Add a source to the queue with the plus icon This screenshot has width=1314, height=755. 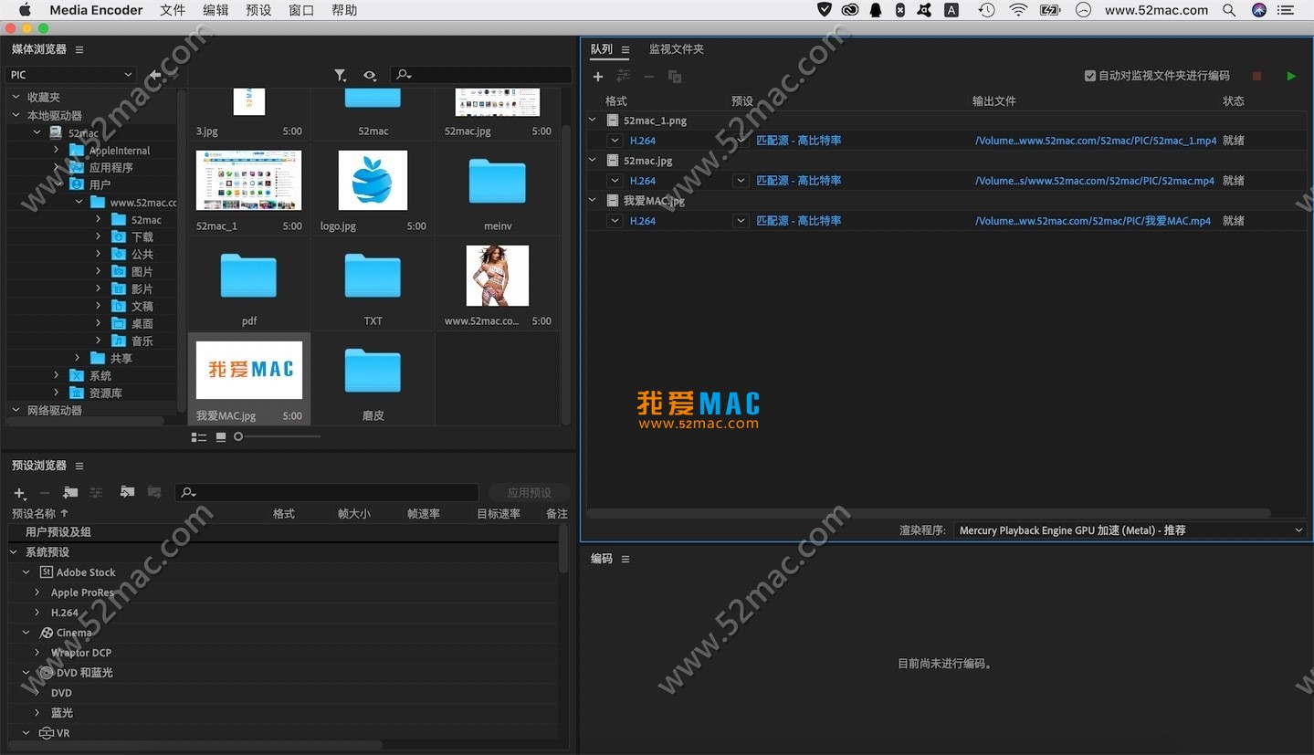coord(598,77)
